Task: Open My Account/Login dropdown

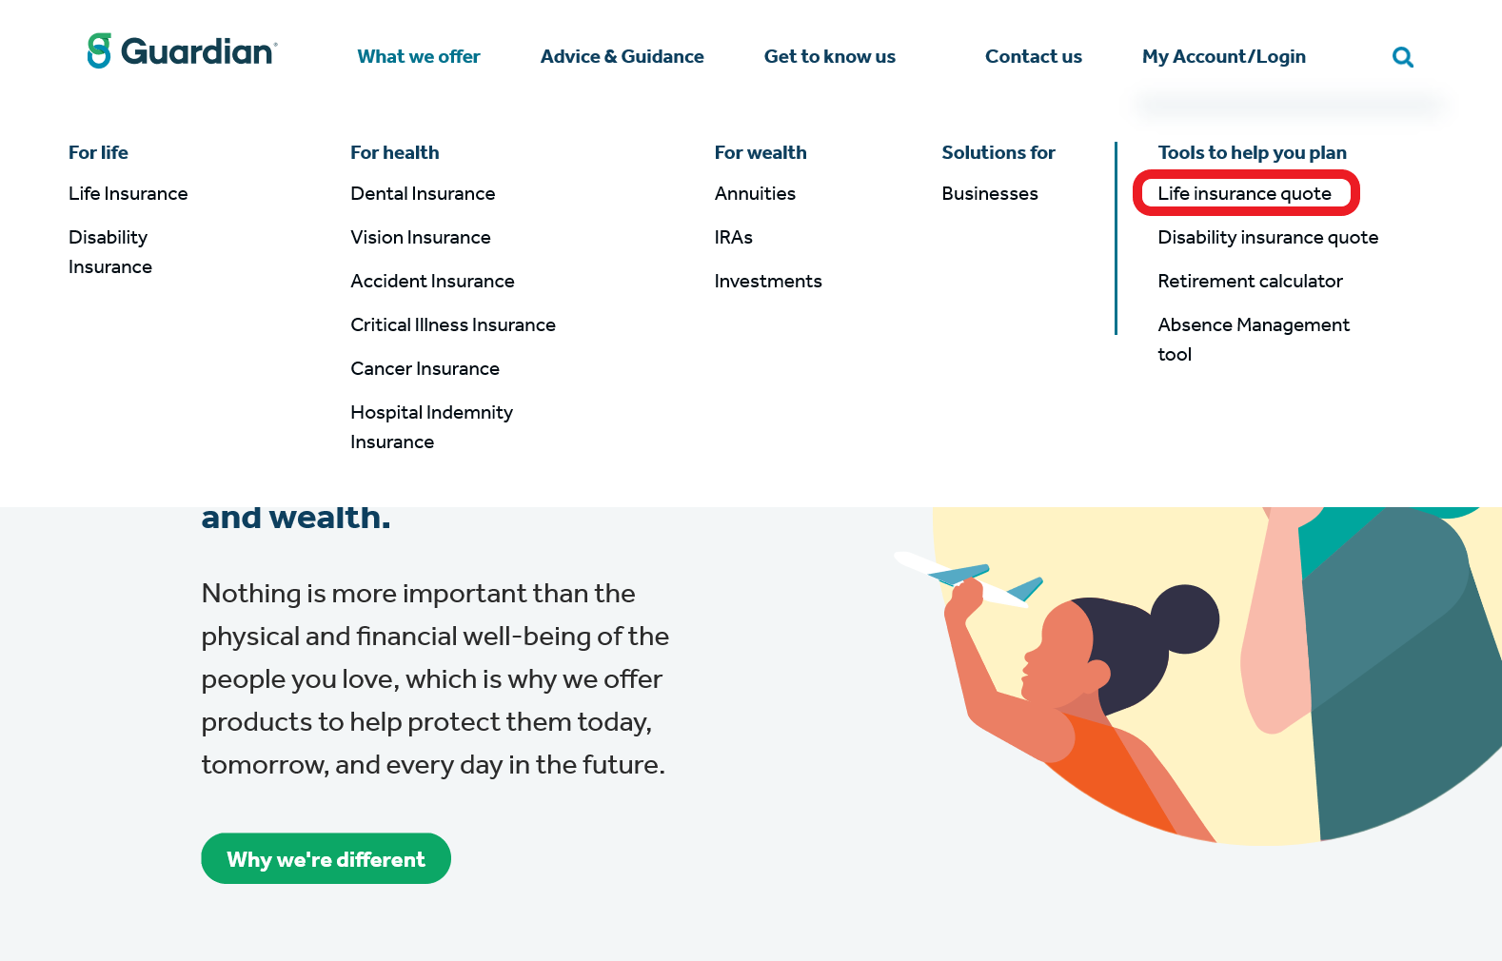Action: [1223, 56]
